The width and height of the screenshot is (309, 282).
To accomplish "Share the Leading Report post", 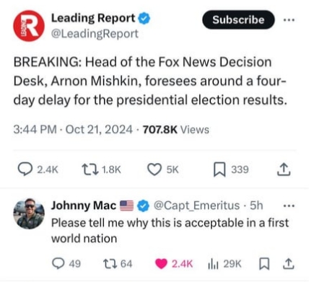I will tap(284, 169).
